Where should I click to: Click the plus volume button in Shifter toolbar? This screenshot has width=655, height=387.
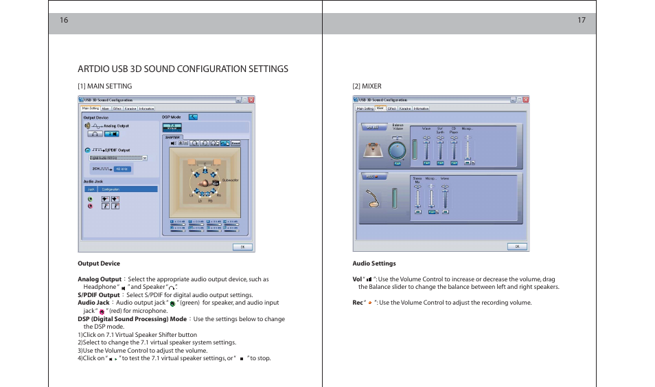181,143
